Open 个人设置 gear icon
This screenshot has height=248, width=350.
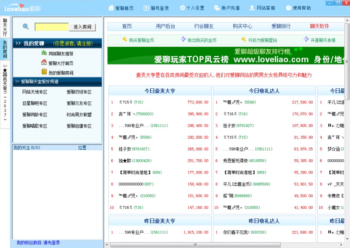coord(182,8)
